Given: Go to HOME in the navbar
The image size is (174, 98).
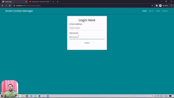Looking at the screenshot, I should [x=144, y=11].
